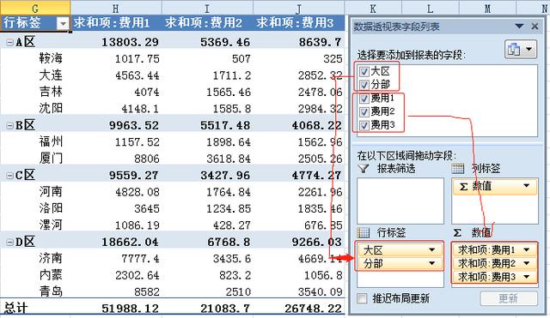Uncheck the 费用1 field checkbox
The image size is (550, 318).
tap(364, 99)
